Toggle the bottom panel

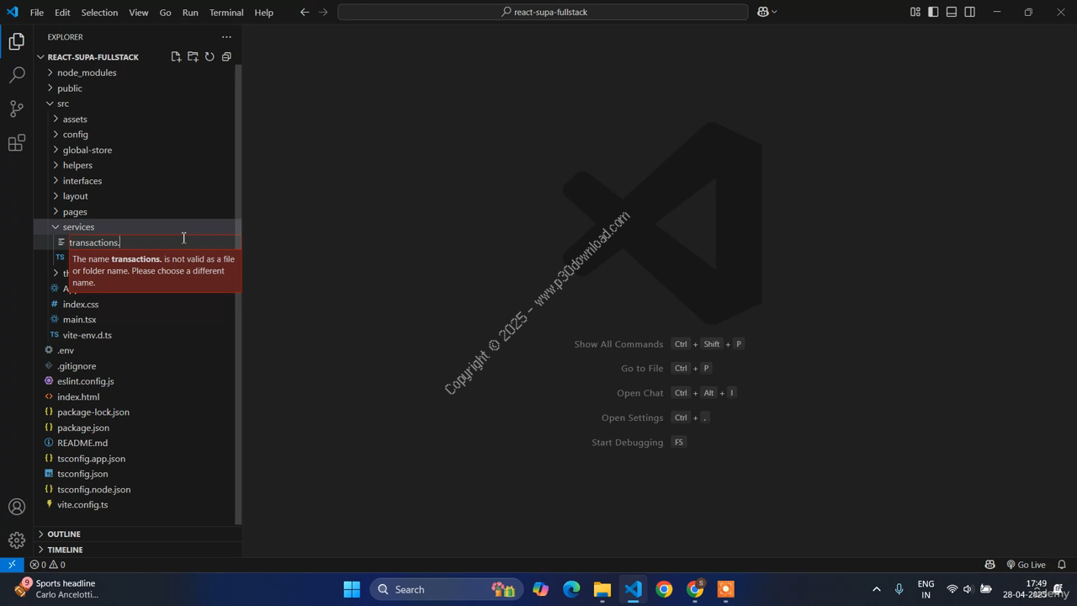pyautogui.click(x=952, y=12)
